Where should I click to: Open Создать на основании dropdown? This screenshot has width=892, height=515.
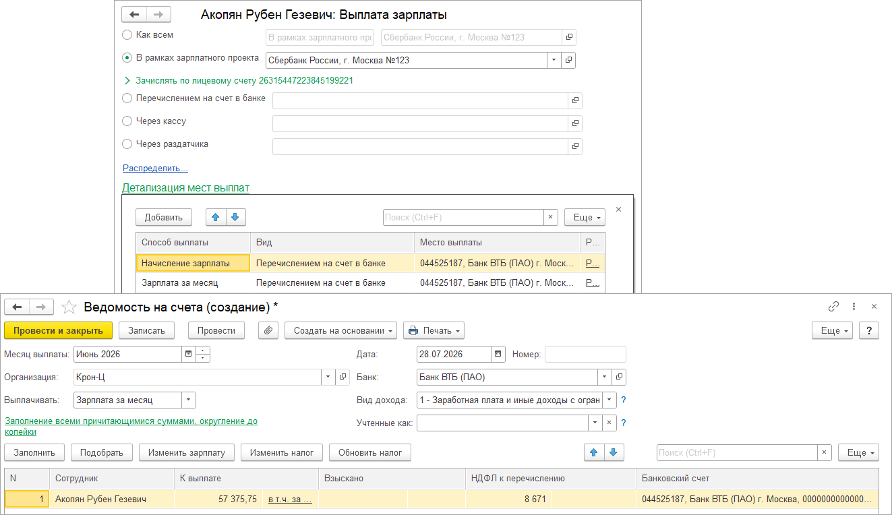pyautogui.click(x=340, y=330)
